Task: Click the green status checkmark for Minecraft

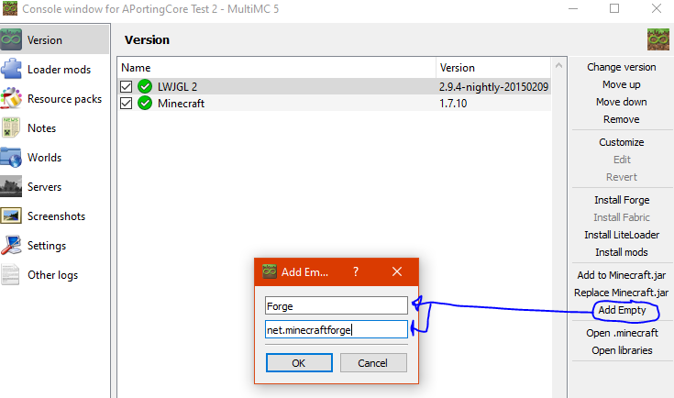Action: (145, 103)
